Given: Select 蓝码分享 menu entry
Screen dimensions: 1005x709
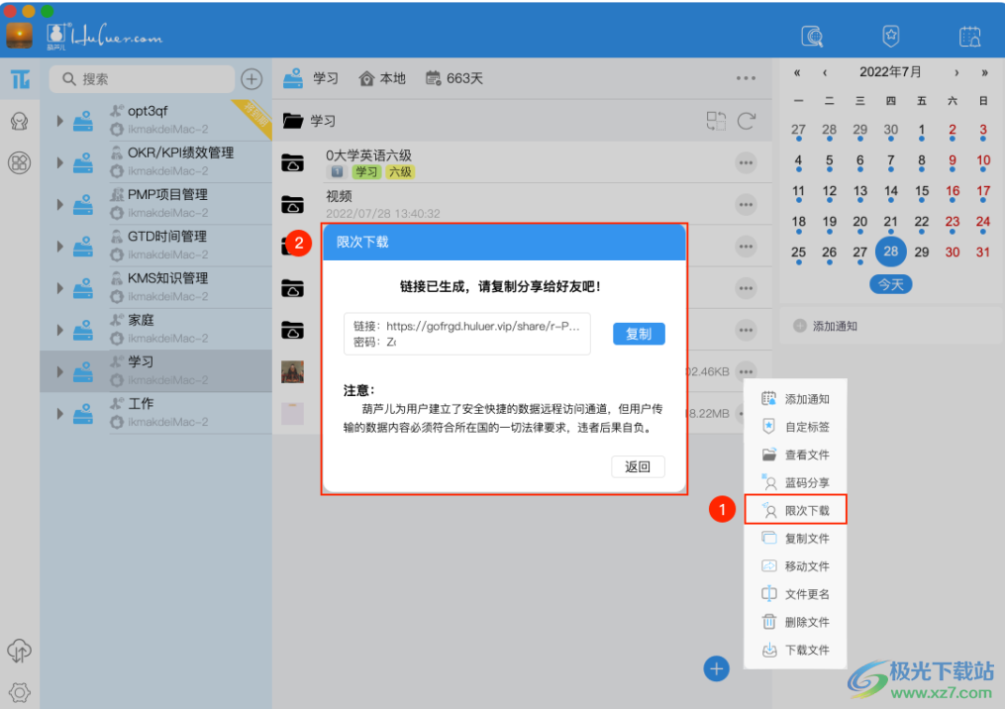Looking at the screenshot, I should (x=795, y=482).
